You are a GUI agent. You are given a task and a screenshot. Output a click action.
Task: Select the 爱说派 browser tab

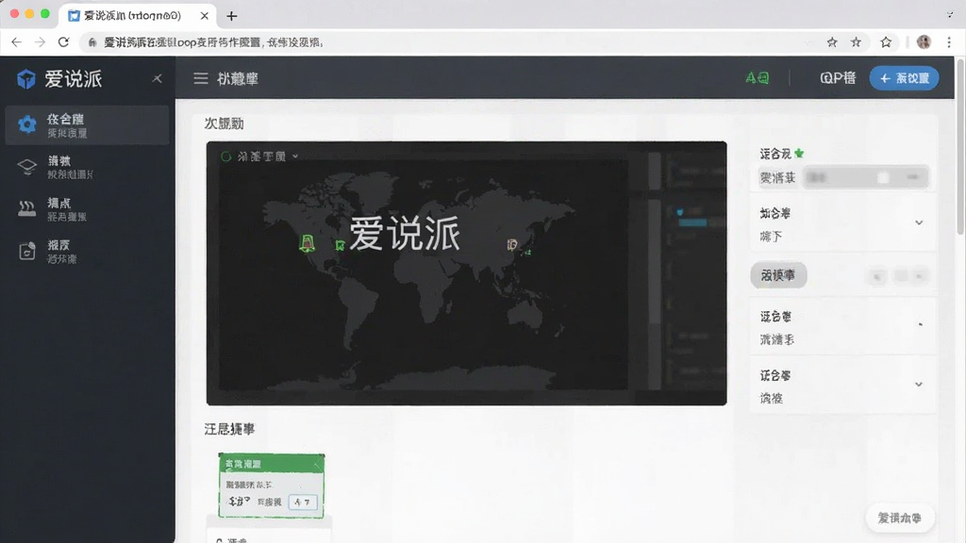(x=137, y=15)
